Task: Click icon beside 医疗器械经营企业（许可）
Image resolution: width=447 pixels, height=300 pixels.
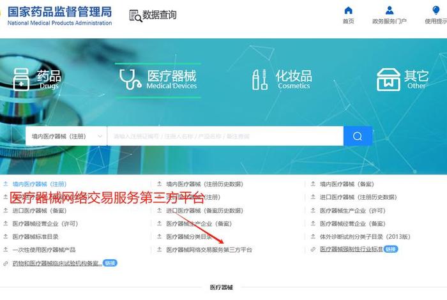Action: click(x=6, y=223)
